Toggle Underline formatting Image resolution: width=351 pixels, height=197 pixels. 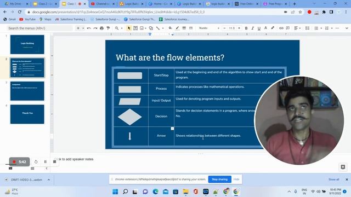pyautogui.click(x=259, y=28)
